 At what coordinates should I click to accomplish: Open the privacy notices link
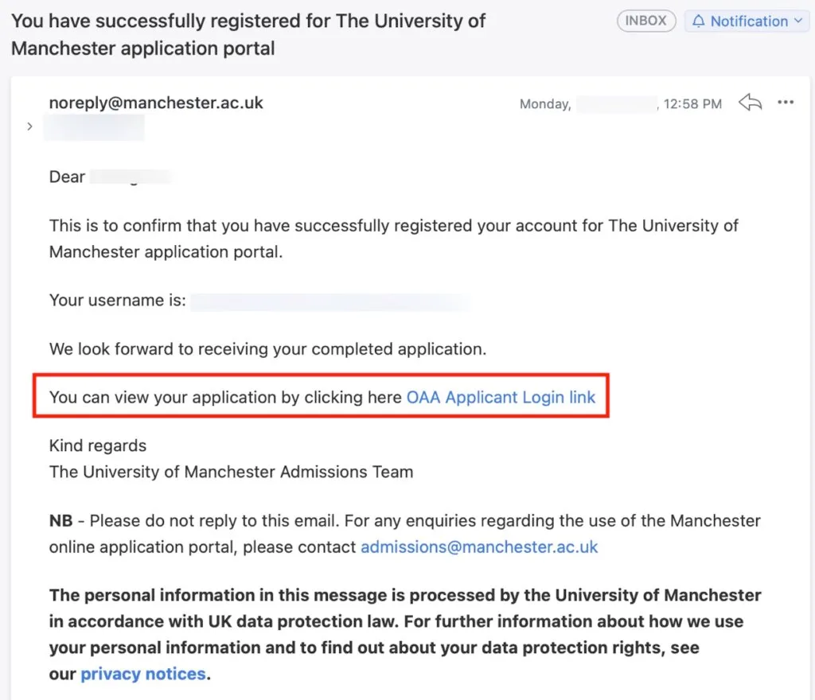(143, 674)
